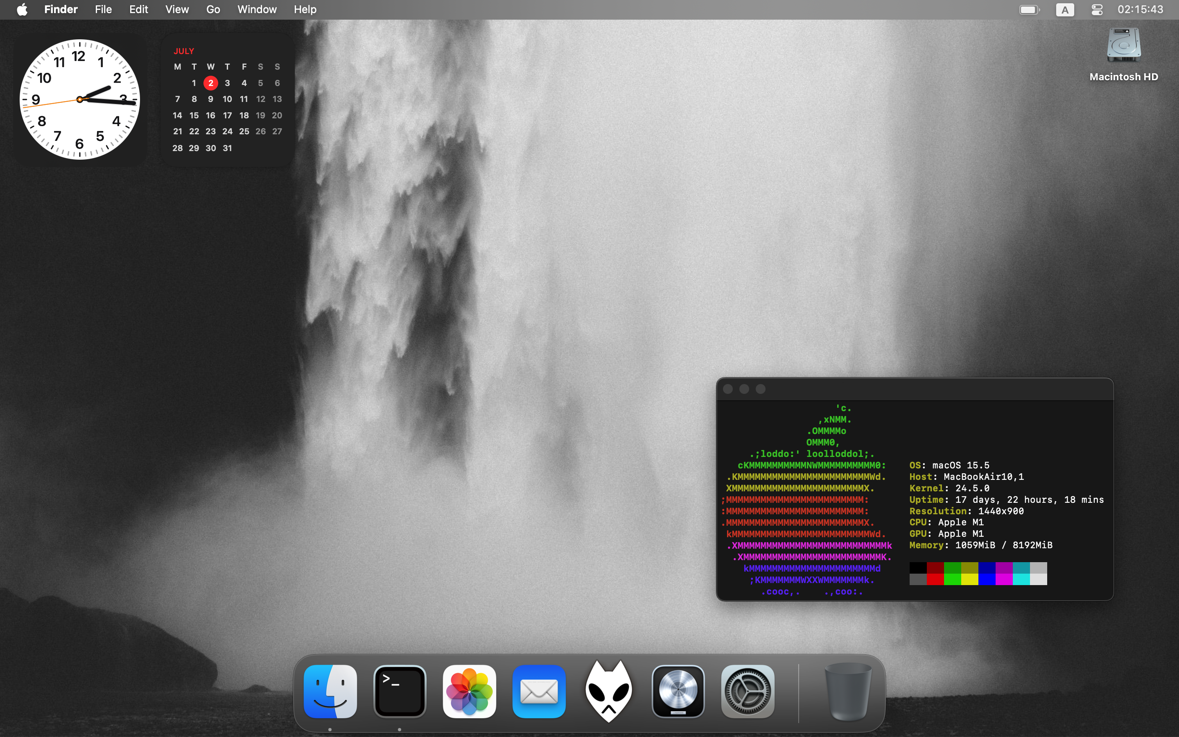The width and height of the screenshot is (1179, 737).
Task: Open the Apple menu
Action: click(x=22, y=10)
